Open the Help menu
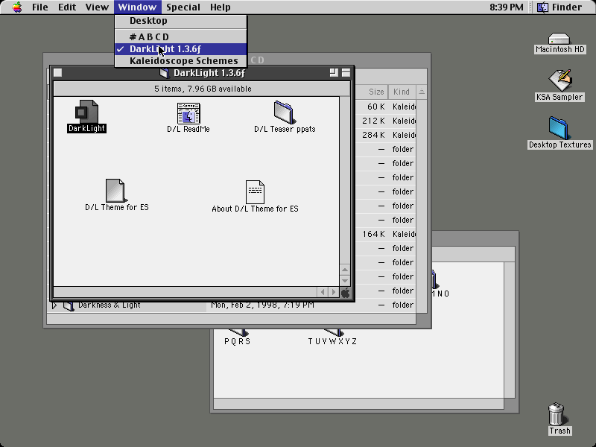This screenshot has width=596, height=447. pyautogui.click(x=221, y=7)
